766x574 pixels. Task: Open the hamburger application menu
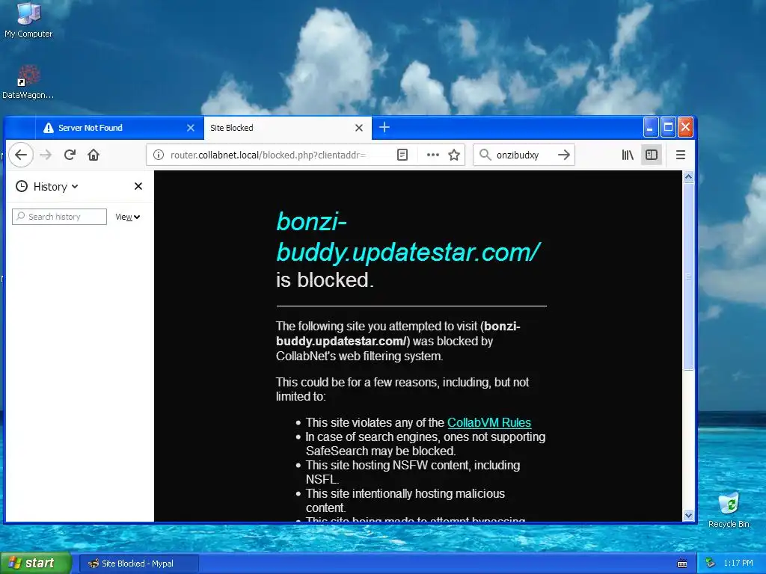click(x=681, y=155)
